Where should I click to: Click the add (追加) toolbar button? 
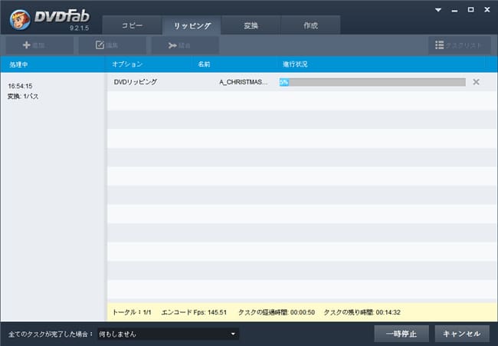pyautogui.click(x=38, y=45)
